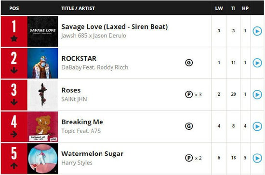Open the ROCKSTAR album artwork

tap(43, 63)
